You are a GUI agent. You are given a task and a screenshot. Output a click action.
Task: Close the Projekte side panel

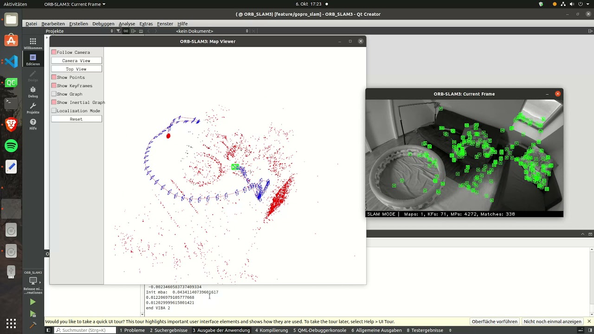tap(141, 31)
